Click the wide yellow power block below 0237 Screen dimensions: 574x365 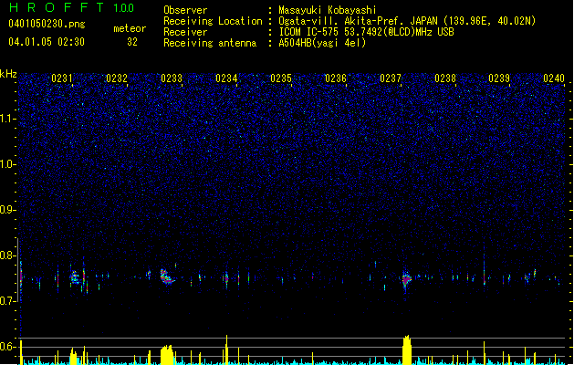pyautogui.click(x=407, y=350)
